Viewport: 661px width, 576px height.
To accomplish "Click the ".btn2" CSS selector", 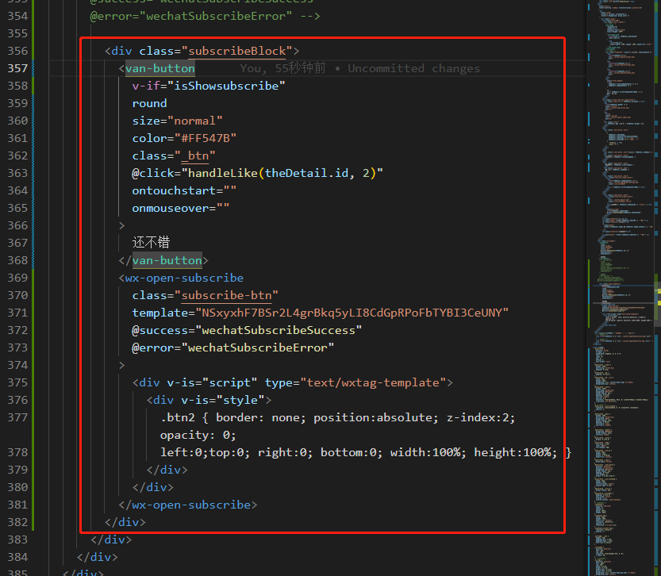I will 178,418.
